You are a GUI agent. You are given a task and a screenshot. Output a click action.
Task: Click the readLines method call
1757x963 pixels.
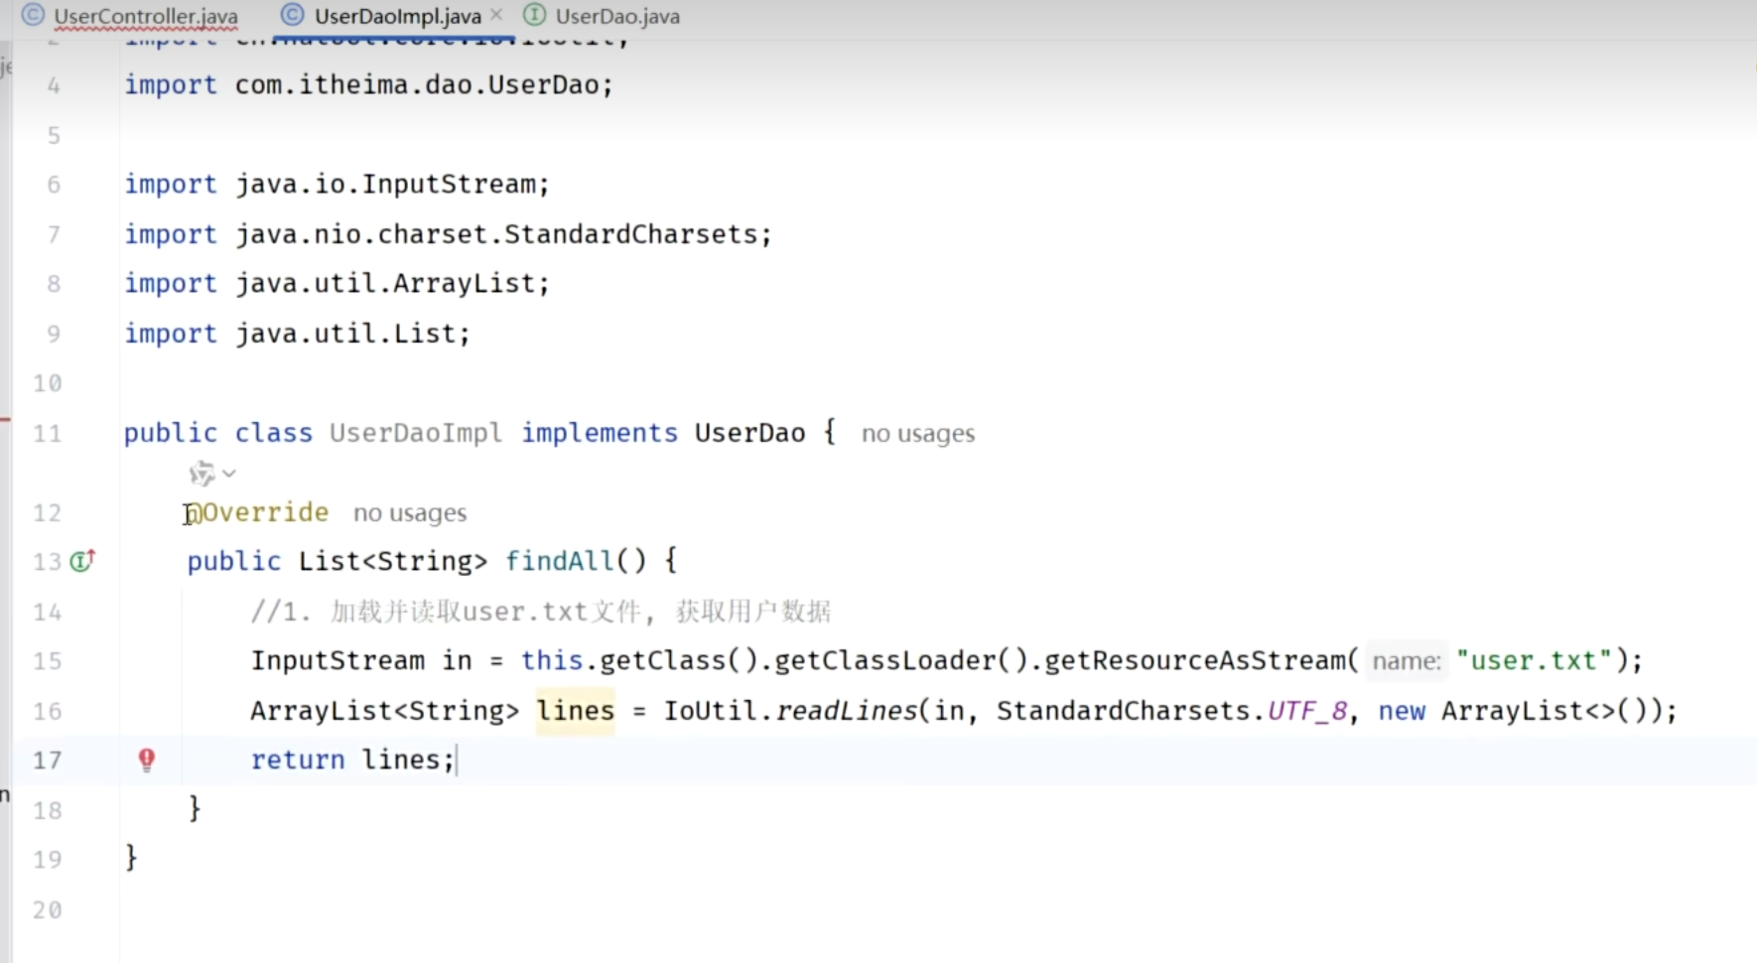pyautogui.click(x=846, y=711)
